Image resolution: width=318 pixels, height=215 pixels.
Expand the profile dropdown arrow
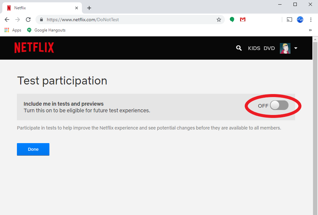click(296, 48)
